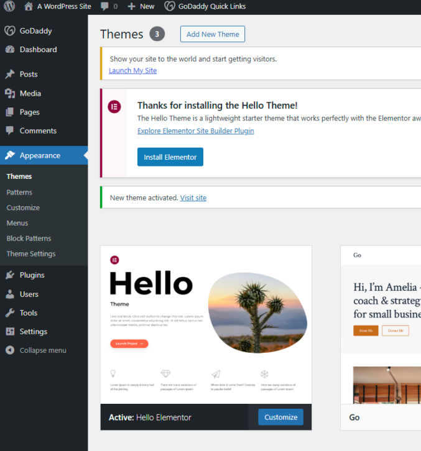Select Theme Settings submenu item

pos(31,253)
